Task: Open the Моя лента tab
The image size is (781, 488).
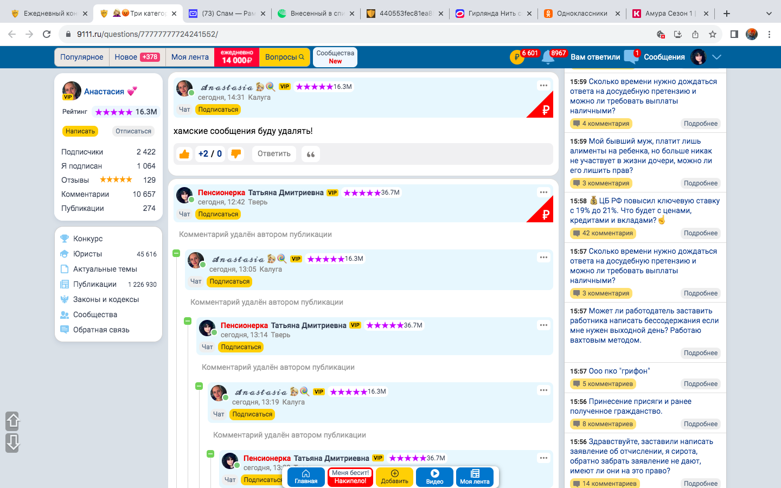Action: pos(190,57)
